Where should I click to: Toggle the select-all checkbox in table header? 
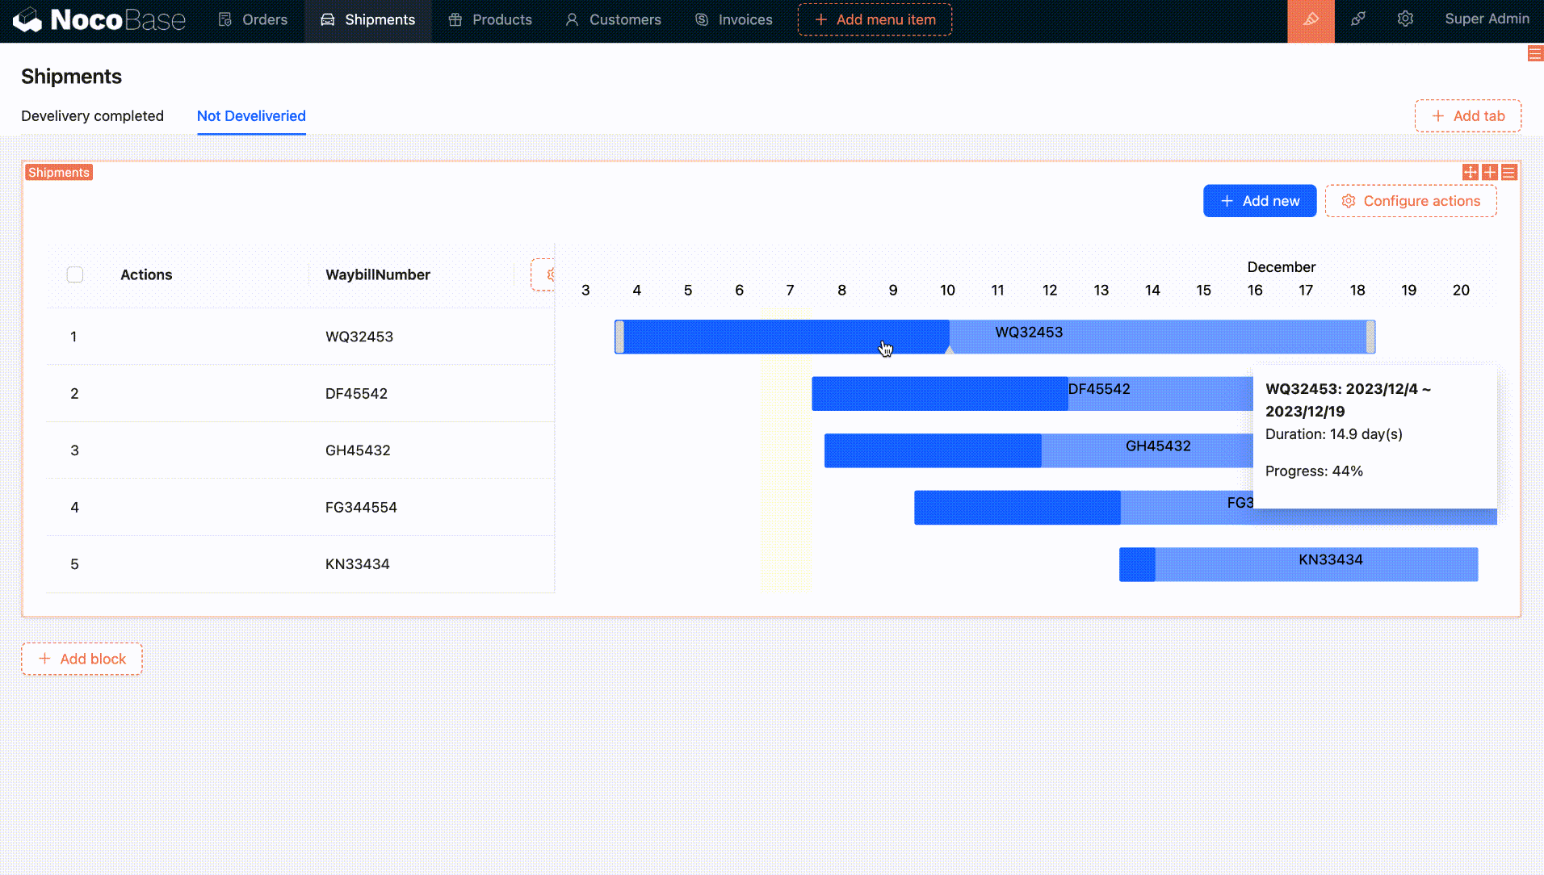tap(75, 274)
